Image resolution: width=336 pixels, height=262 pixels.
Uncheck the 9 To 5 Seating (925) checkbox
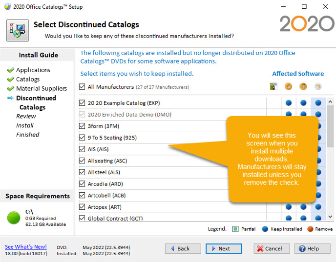[82, 138]
